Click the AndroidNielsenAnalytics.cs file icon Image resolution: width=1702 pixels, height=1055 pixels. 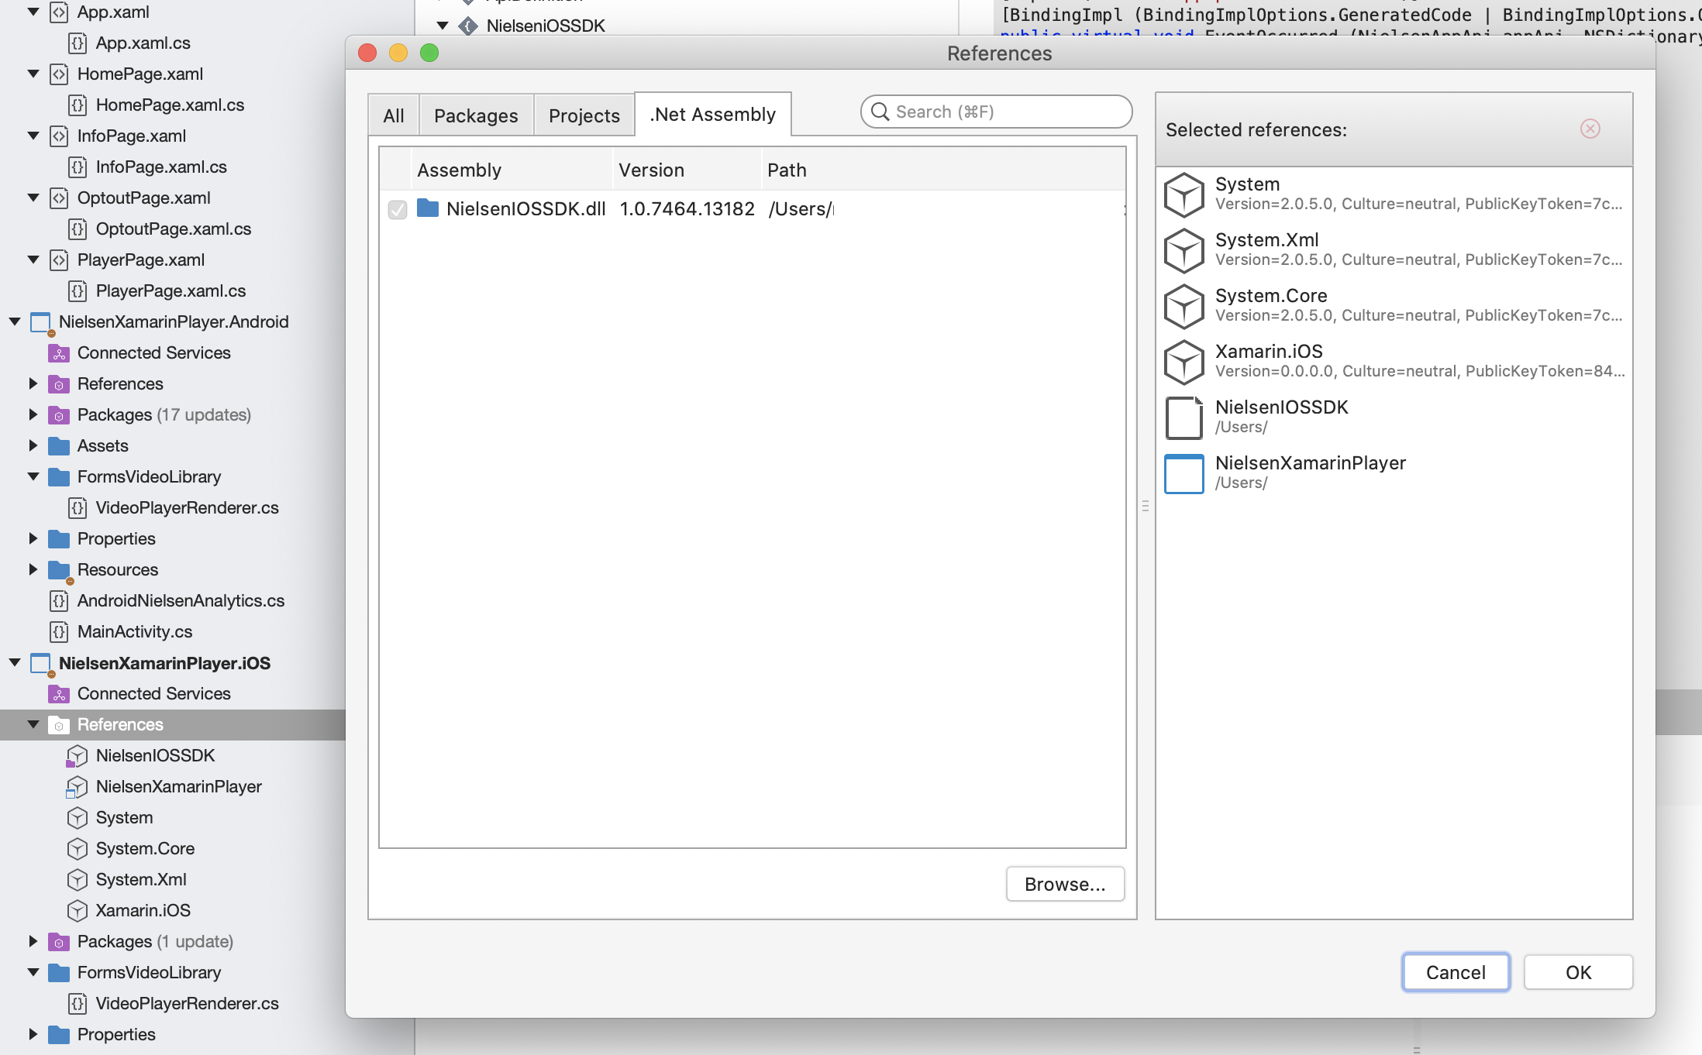(x=59, y=600)
